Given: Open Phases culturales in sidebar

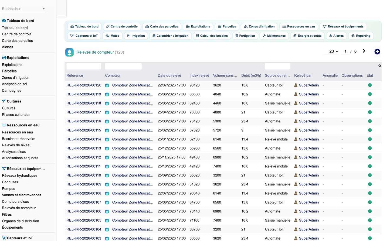Looking at the screenshot, I should 16,115.
